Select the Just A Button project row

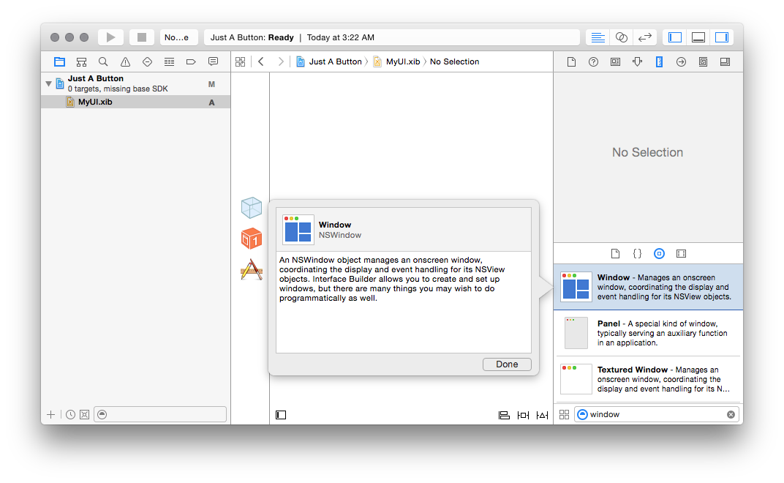pos(135,83)
